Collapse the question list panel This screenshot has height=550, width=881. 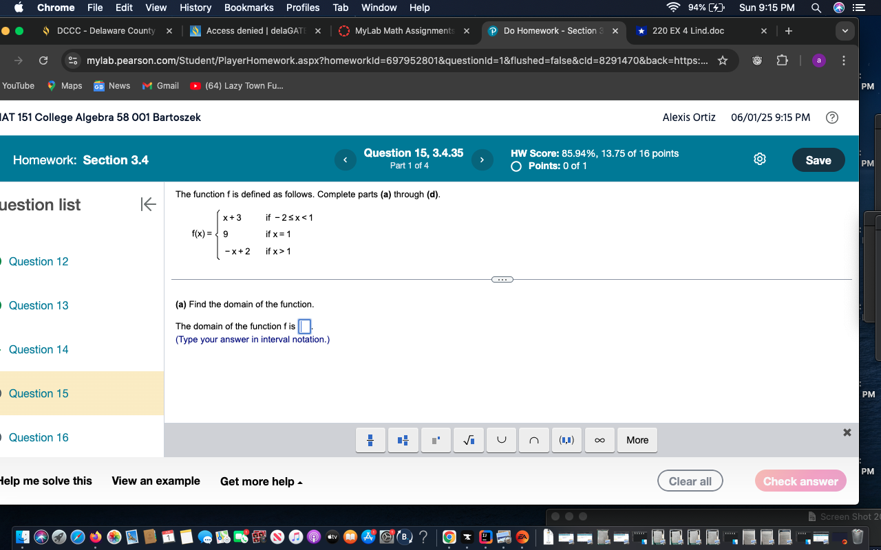[x=148, y=204]
